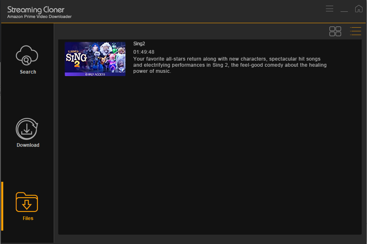Screen dimensions: 367x244
Task: Click the Sing2 title text
Action: tap(139, 44)
